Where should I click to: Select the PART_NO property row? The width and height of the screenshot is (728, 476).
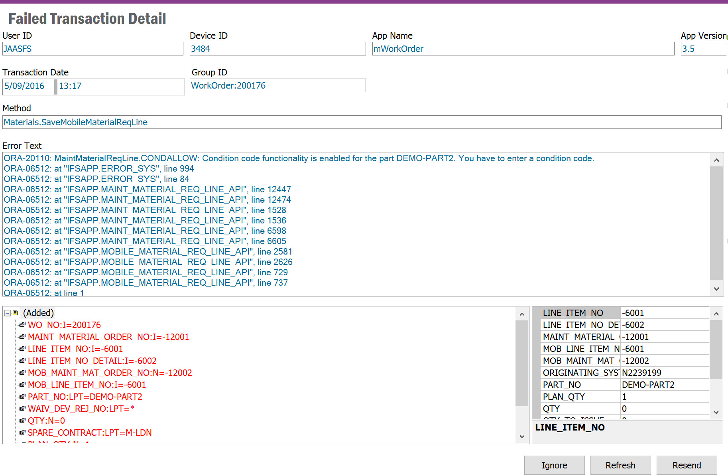point(580,385)
